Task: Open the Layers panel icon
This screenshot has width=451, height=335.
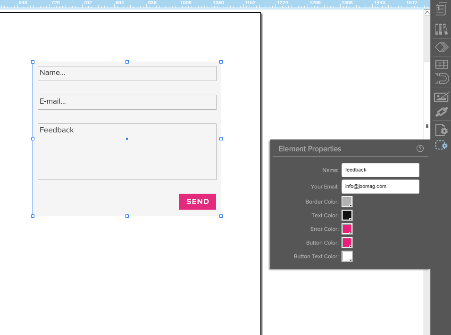Action: click(441, 47)
